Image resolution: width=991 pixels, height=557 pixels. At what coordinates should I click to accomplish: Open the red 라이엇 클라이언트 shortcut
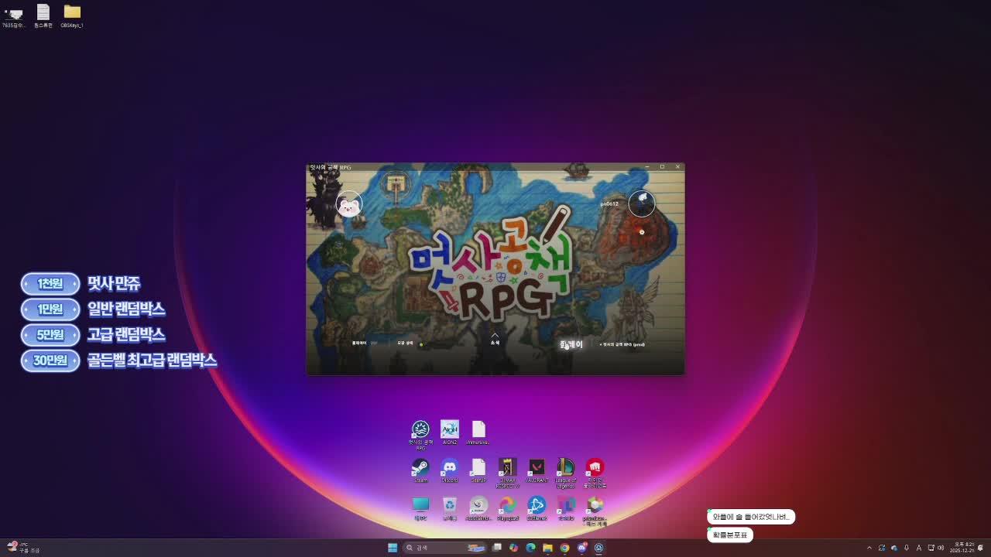pos(595,468)
